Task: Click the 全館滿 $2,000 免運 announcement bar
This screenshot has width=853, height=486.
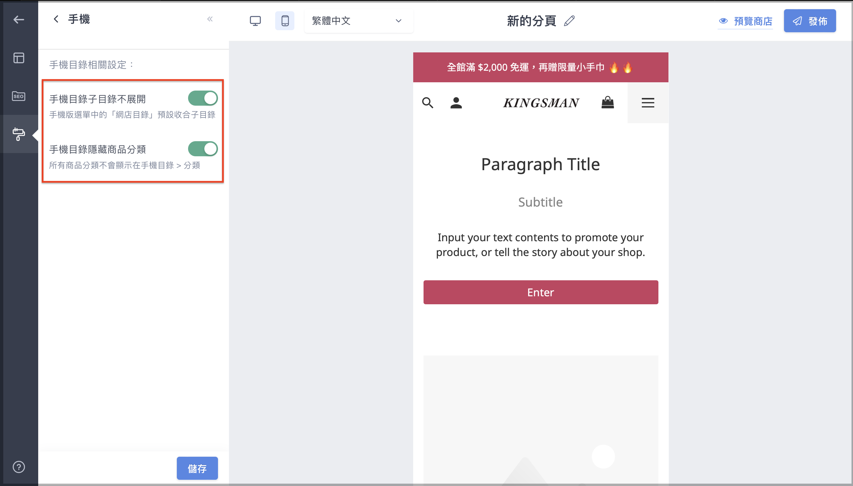Action: [x=541, y=67]
